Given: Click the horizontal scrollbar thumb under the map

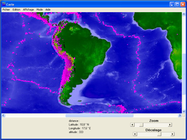Looking at the screenshot, I should [99, 115].
